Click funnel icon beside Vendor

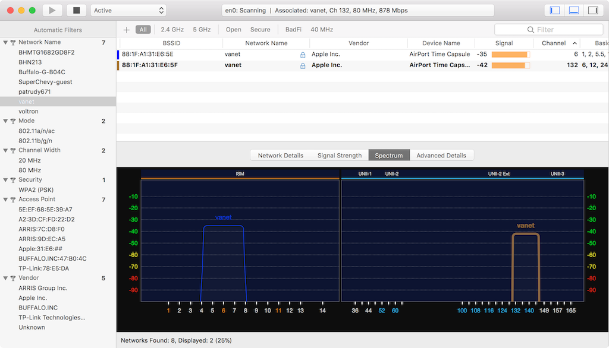(x=13, y=278)
